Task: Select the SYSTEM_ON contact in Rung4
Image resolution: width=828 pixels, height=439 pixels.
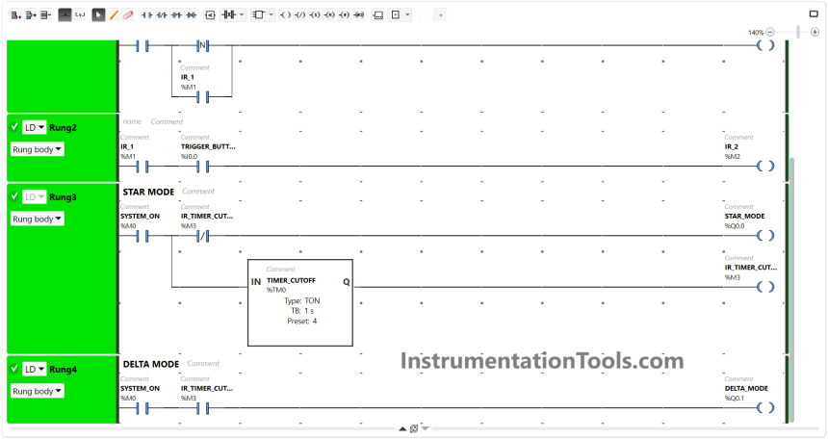Action: pyautogui.click(x=142, y=408)
